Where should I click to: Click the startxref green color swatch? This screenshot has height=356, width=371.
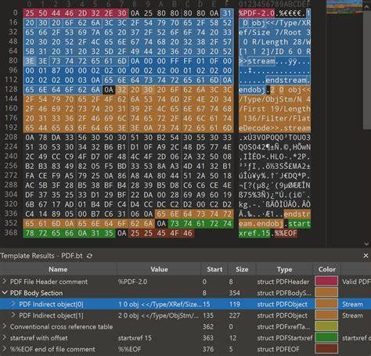click(326, 337)
